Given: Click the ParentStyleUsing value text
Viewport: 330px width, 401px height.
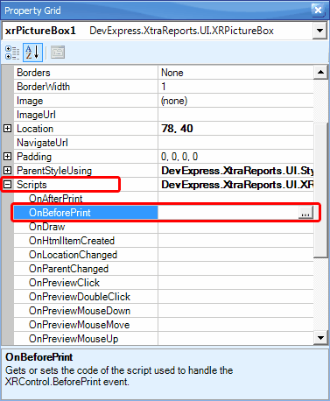Looking at the screenshot, I should (x=237, y=171).
